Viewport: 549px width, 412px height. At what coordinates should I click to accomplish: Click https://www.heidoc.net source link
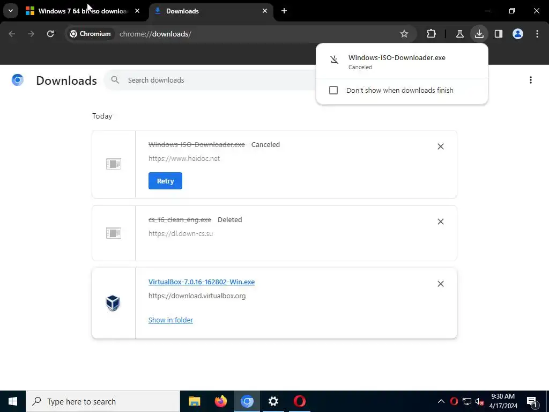click(x=184, y=158)
